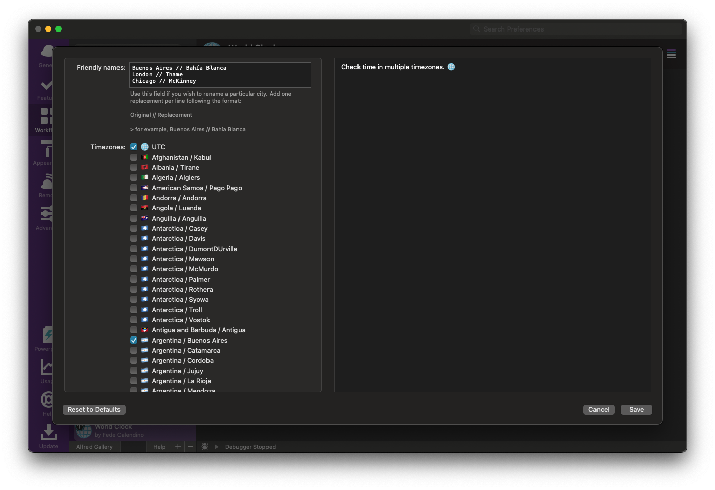Cancel the configuration dialog
This screenshot has height=490, width=715.
pyautogui.click(x=599, y=409)
